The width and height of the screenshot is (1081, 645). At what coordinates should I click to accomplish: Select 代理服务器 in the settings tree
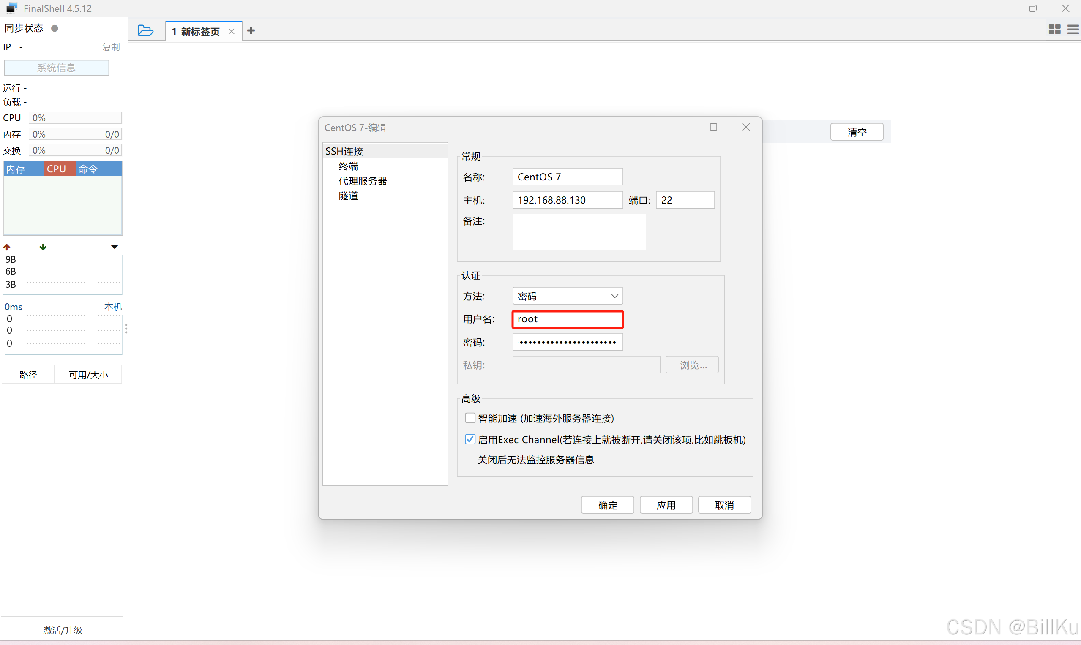coord(363,181)
